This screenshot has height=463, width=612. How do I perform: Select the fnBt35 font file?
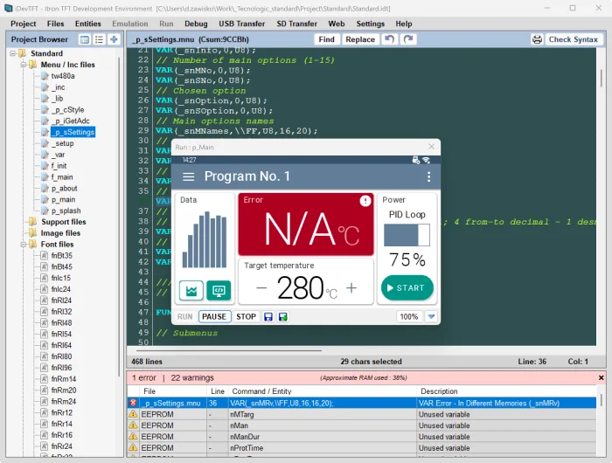(x=62, y=255)
